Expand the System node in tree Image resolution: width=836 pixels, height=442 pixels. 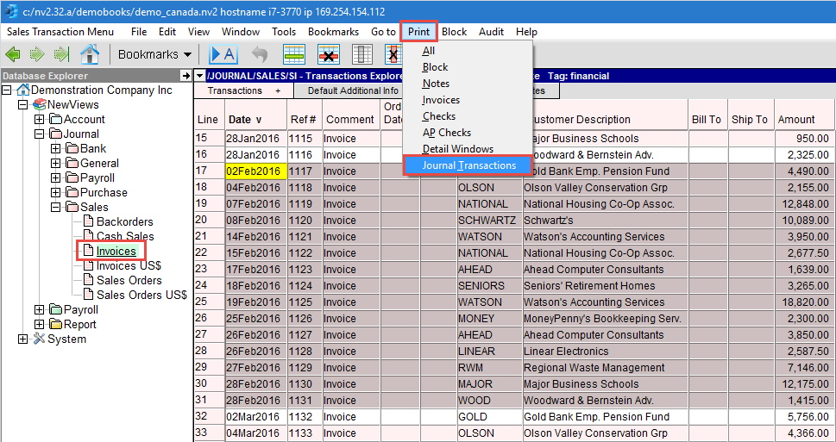23,339
